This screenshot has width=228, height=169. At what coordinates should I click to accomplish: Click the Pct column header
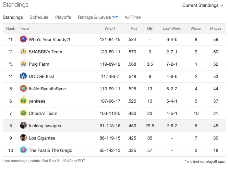[134, 28]
